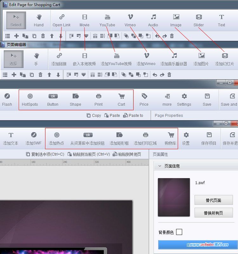The width and height of the screenshot is (238, 254).
Task: Select the English Select tool
Action: [x=16, y=20]
